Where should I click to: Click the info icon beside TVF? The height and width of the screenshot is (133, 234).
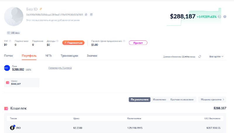click(10, 41)
